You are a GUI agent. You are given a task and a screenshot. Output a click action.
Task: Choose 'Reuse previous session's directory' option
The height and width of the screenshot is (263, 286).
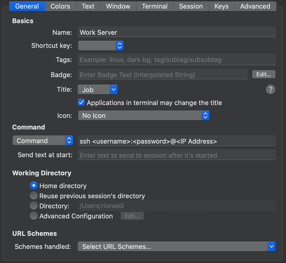point(34,196)
